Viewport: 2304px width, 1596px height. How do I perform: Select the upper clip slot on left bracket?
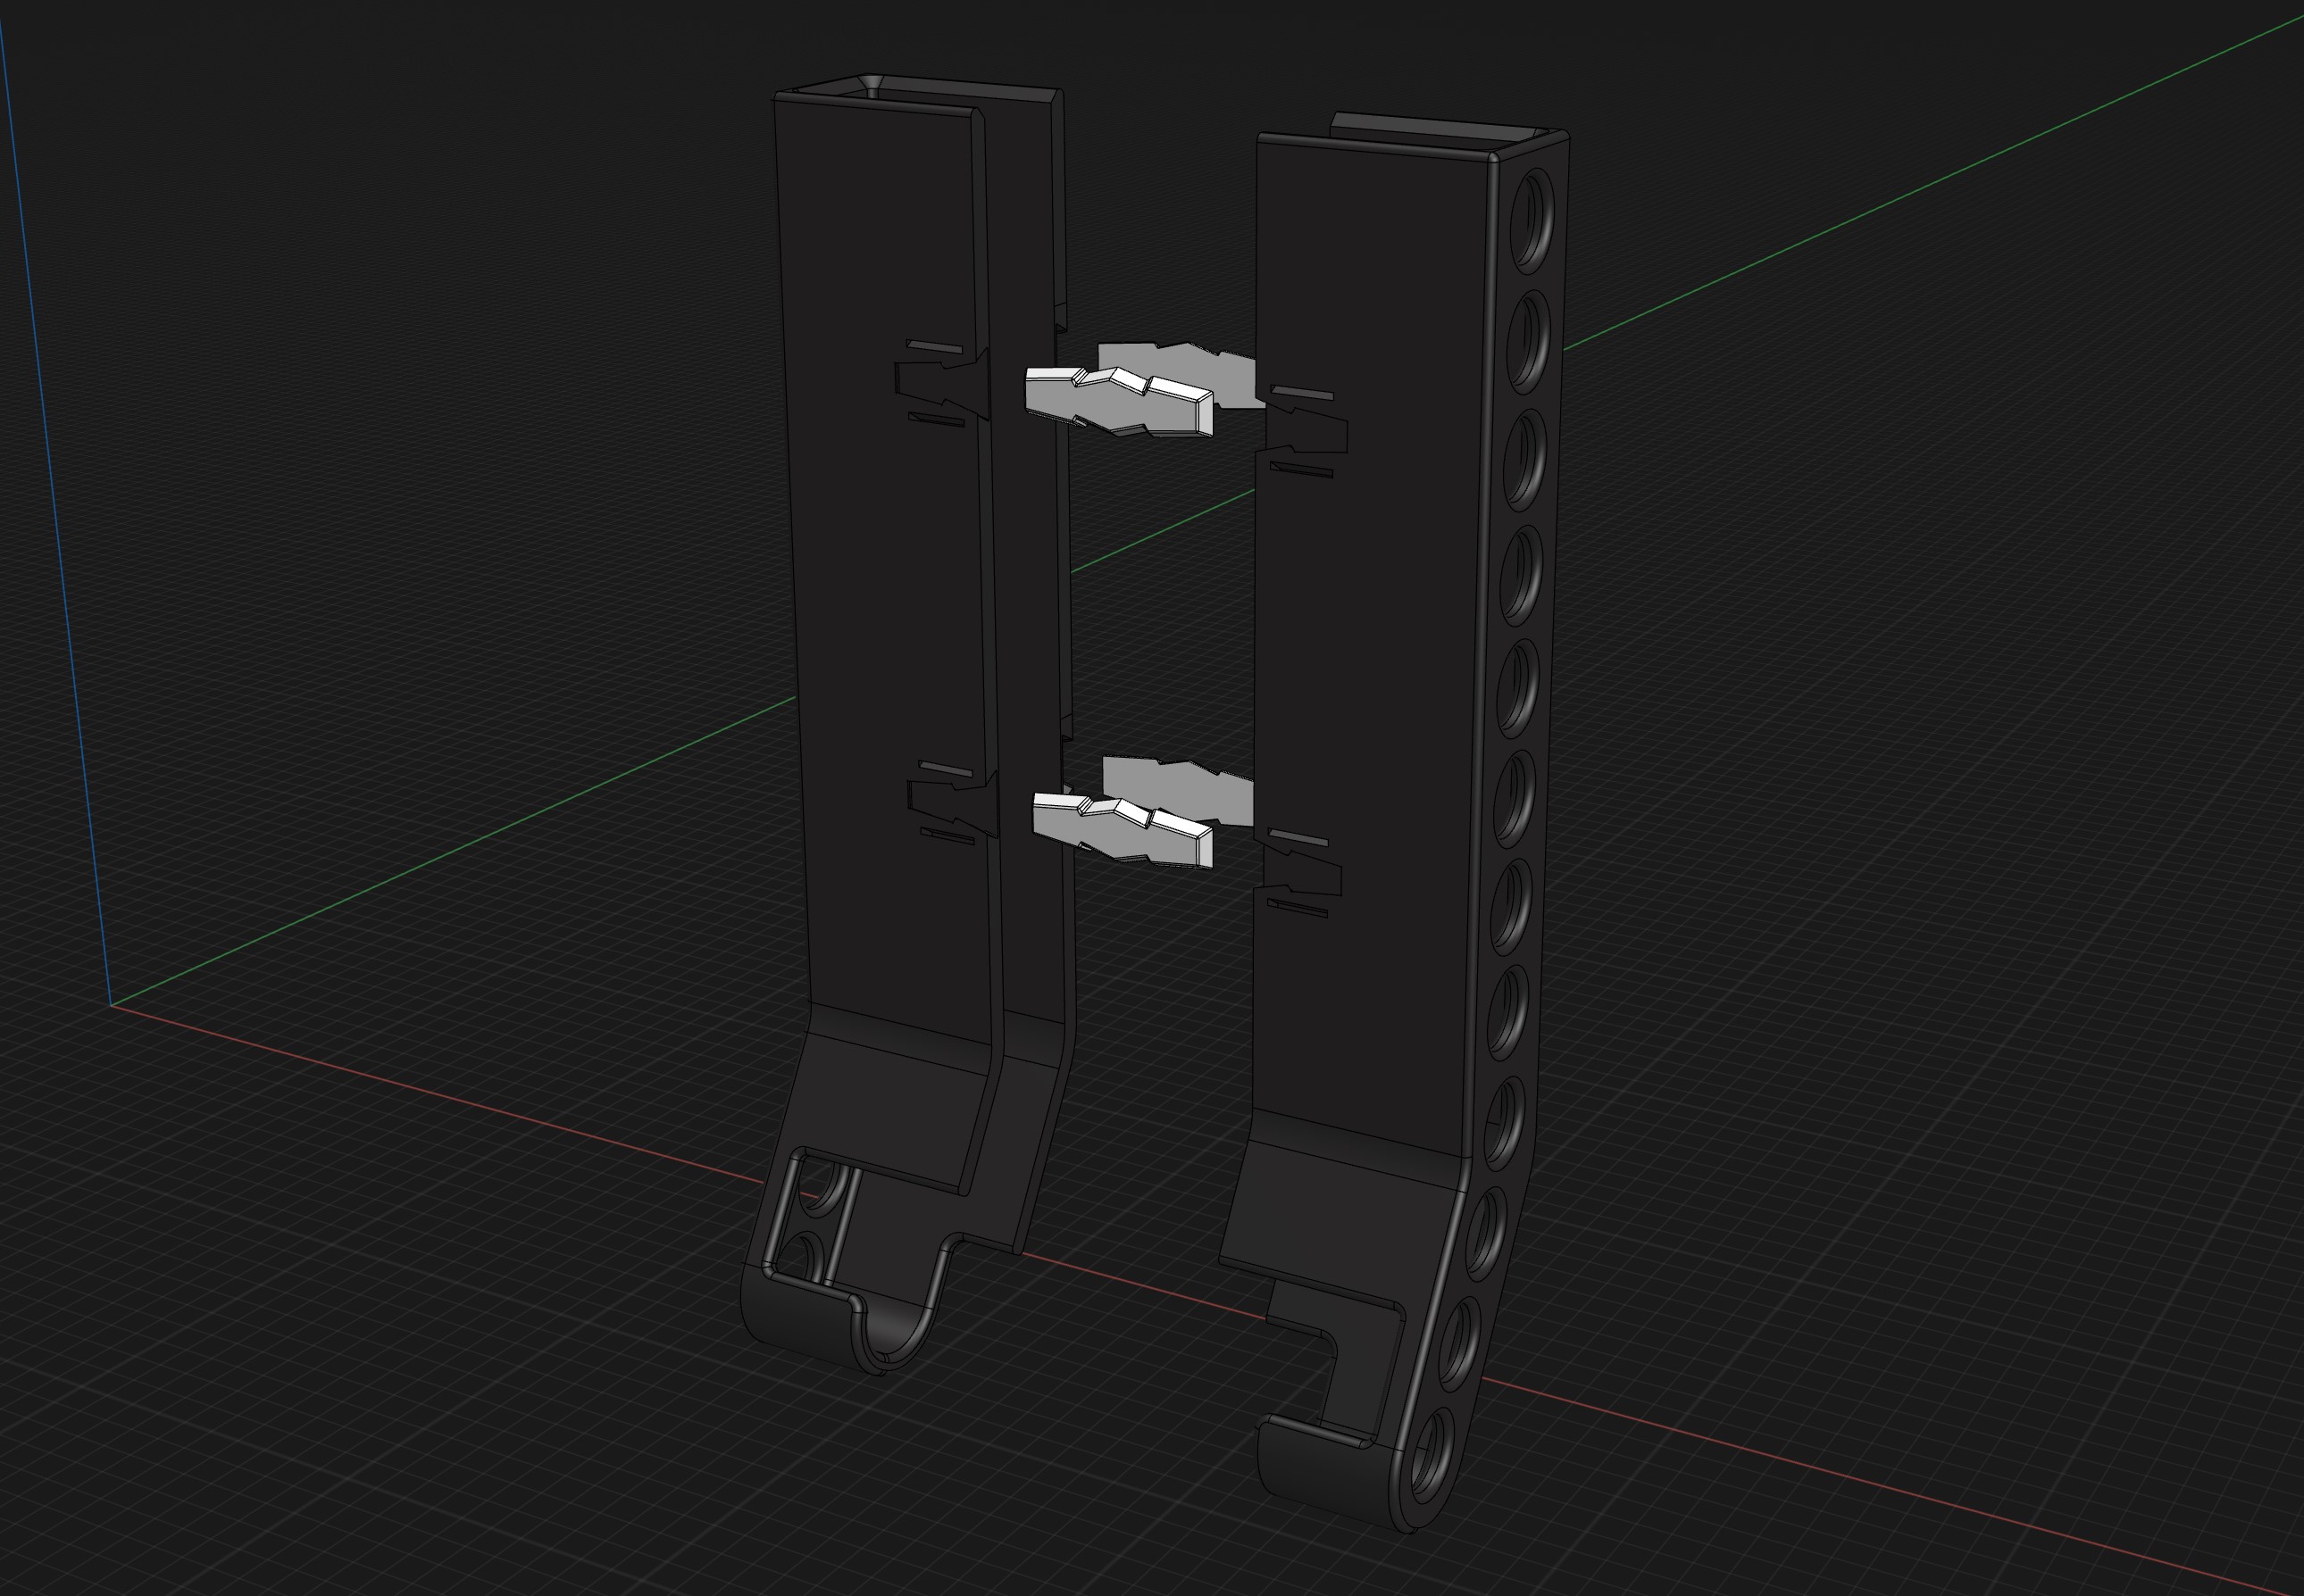coord(942,384)
